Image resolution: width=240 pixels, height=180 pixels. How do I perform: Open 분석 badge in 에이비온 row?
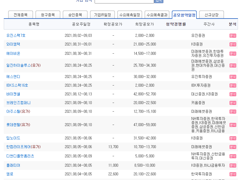click(233, 54)
